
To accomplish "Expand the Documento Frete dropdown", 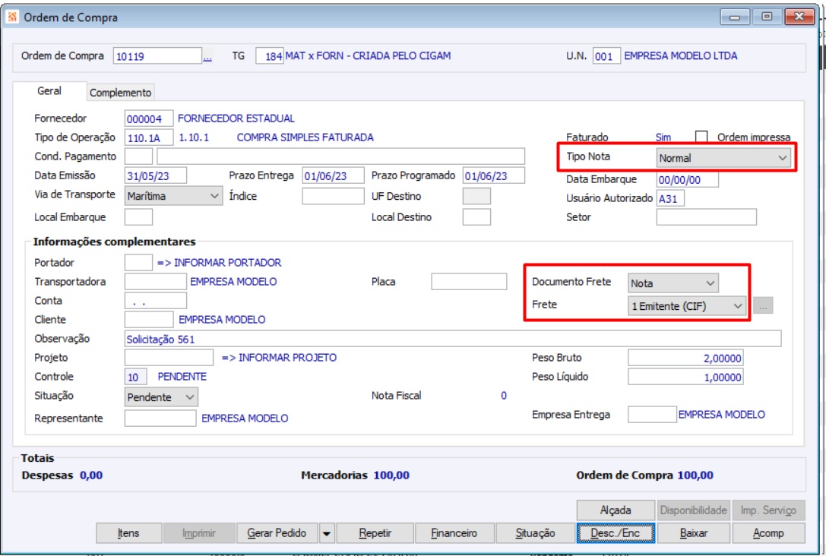I will (673, 283).
